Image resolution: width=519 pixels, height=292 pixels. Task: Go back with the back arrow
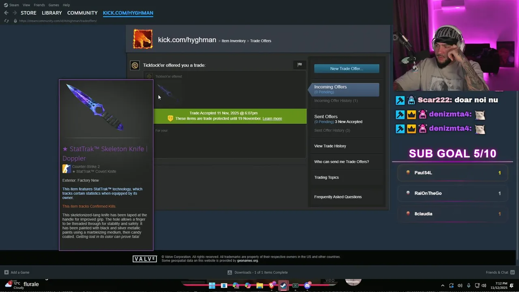(x=6, y=13)
